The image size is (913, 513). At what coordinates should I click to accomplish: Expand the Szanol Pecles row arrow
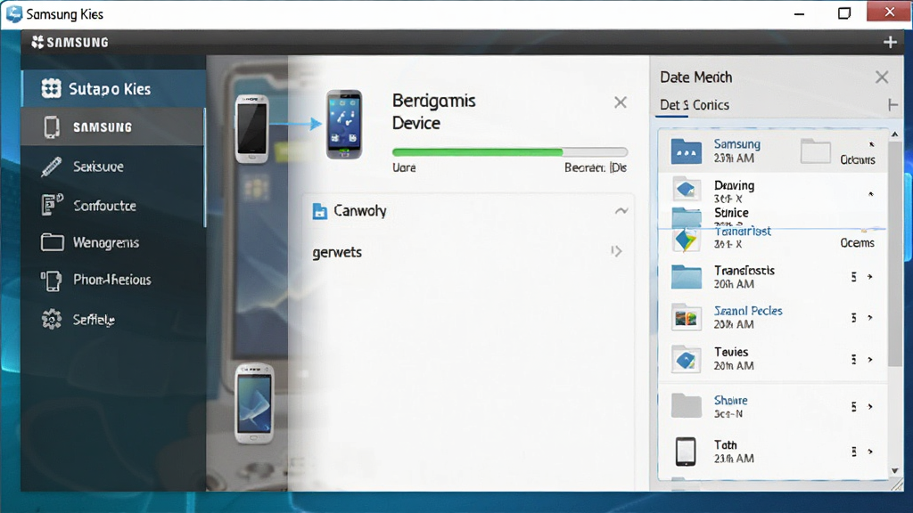(870, 318)
